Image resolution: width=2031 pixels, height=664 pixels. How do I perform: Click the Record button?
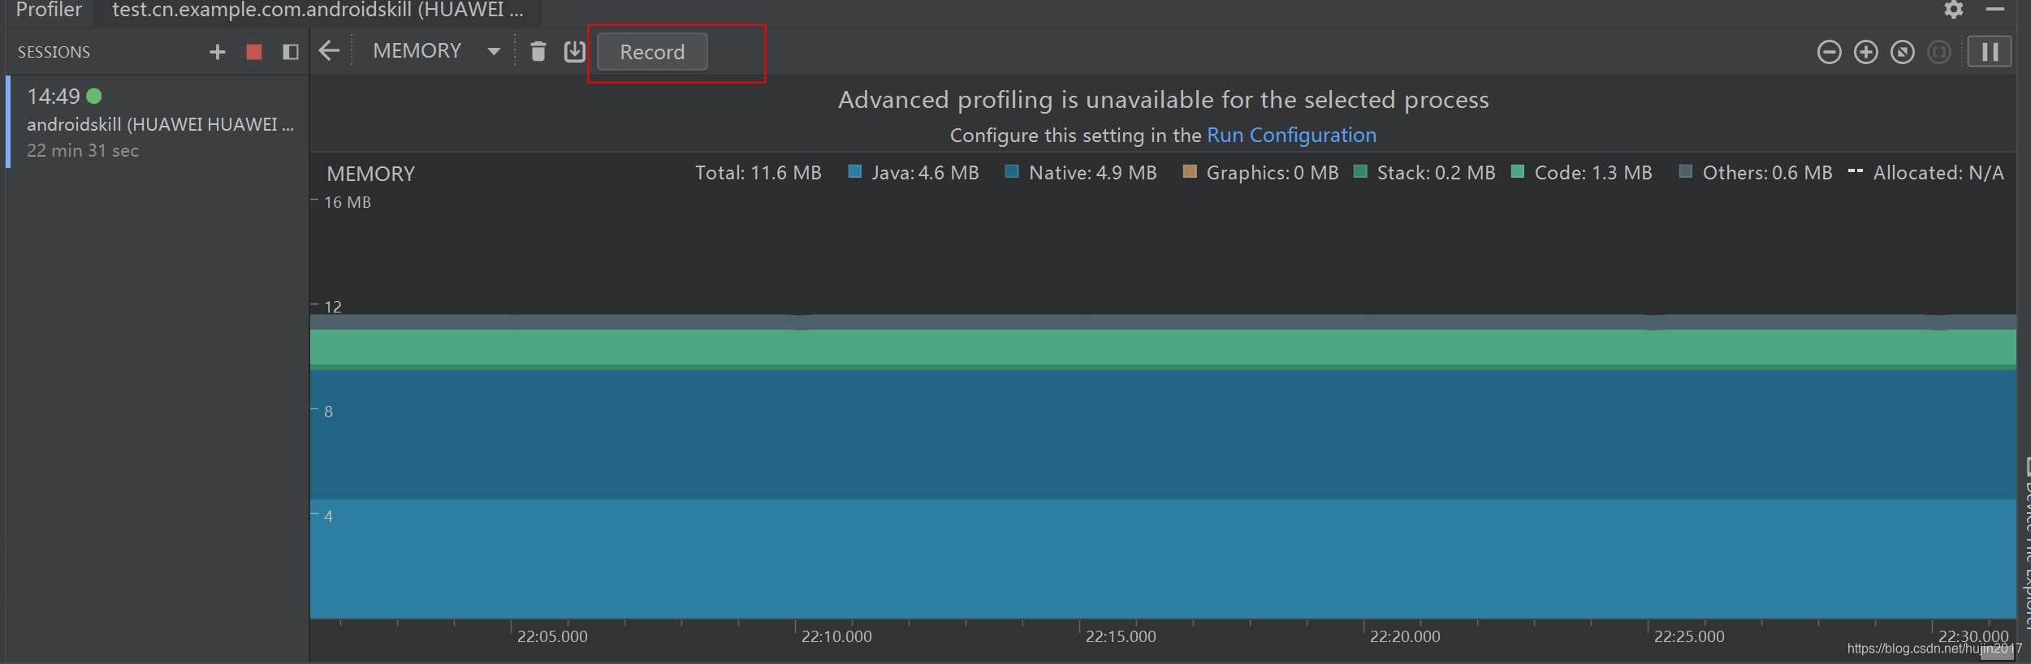tap(652, 52)
